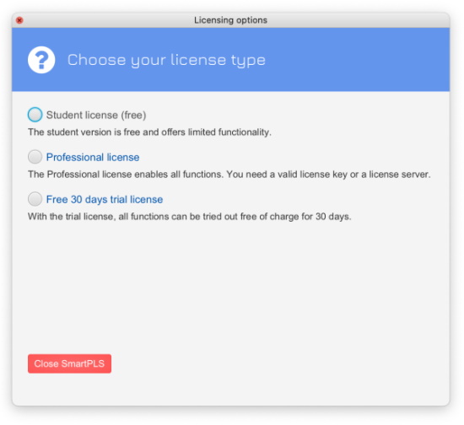Select the Student license (free) radio button
Screen dimensions: 464x425
[35, 115]
